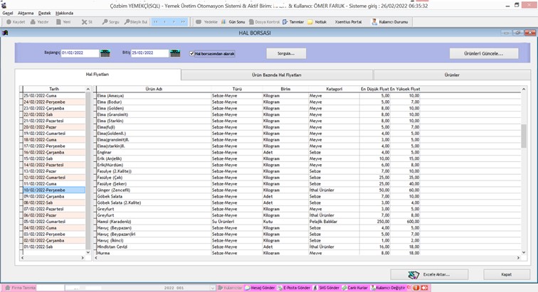Click the Sorgu search toolbar icon
Screen dimensions: 538x292
click(x=110, y=22)
